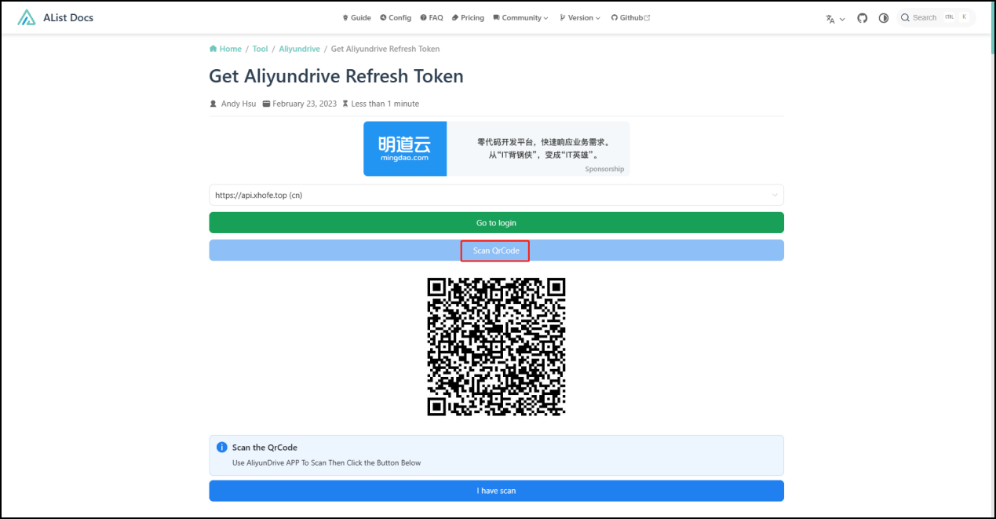Click the Home breadcrumb link
The image size is (996, 519).
pos(225,49)
